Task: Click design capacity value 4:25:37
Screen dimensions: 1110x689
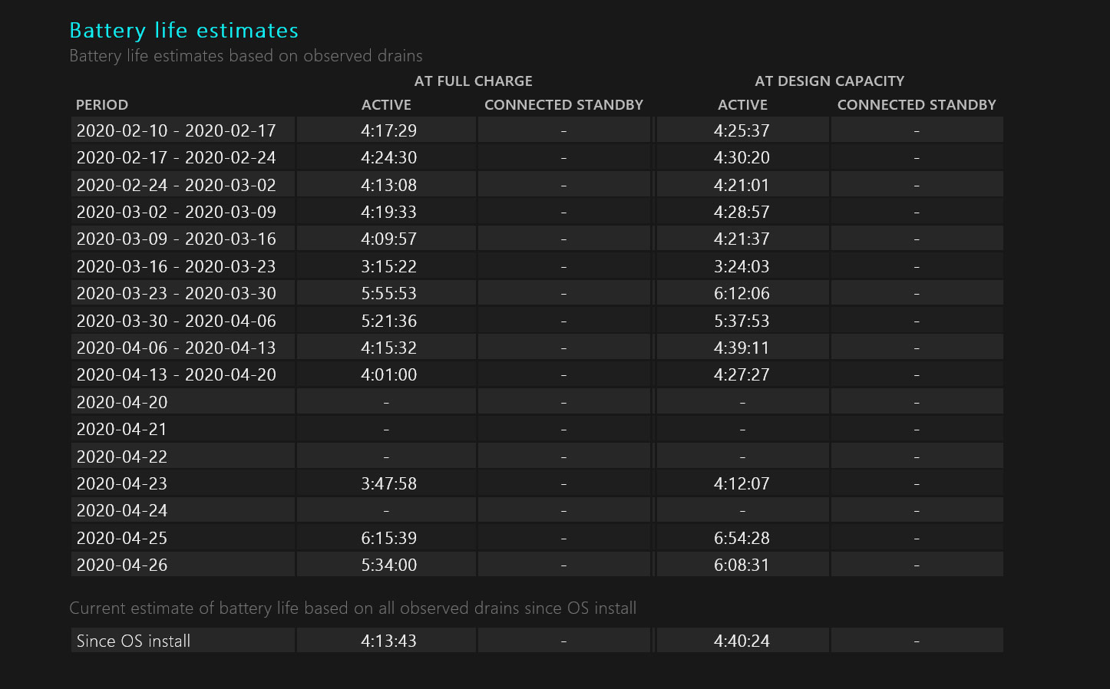Action: coord(742,130)
